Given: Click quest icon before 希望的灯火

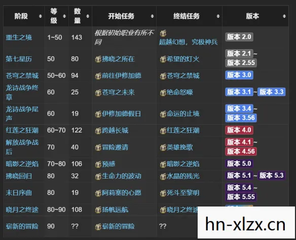Looking at the screenshot, I should click(163, 59).
